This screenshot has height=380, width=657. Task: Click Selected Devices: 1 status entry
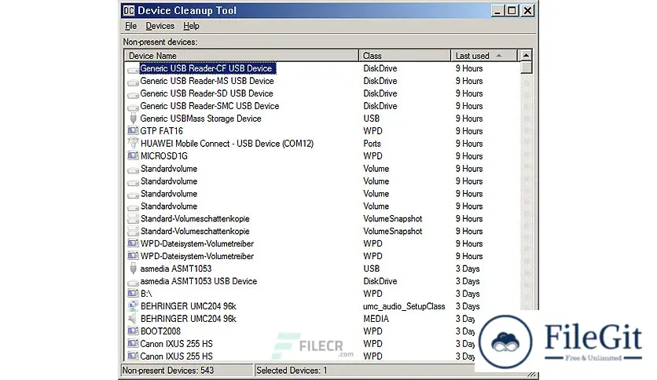[x=292, y=371]
